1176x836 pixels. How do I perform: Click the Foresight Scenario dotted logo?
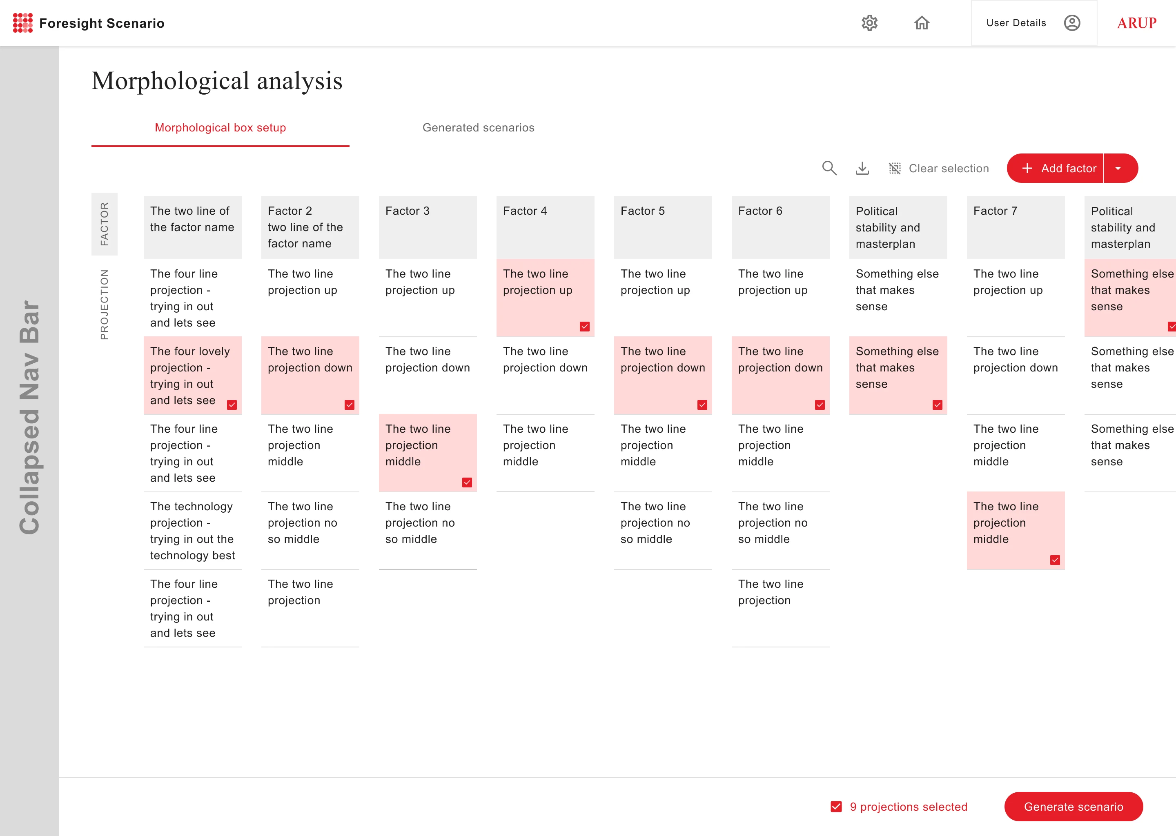point(22,22)
